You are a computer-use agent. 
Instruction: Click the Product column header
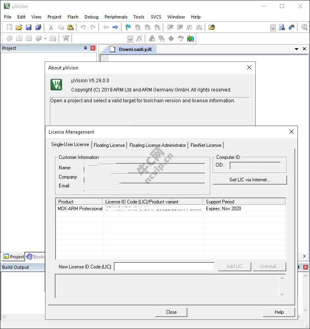79,202
